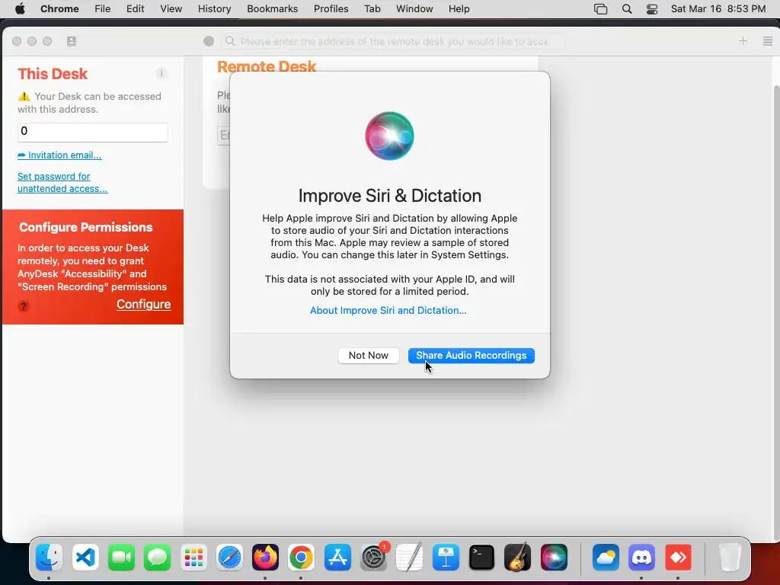Open Weather app in dock
This screenshot has height=585, width=780.
[606, 557]
